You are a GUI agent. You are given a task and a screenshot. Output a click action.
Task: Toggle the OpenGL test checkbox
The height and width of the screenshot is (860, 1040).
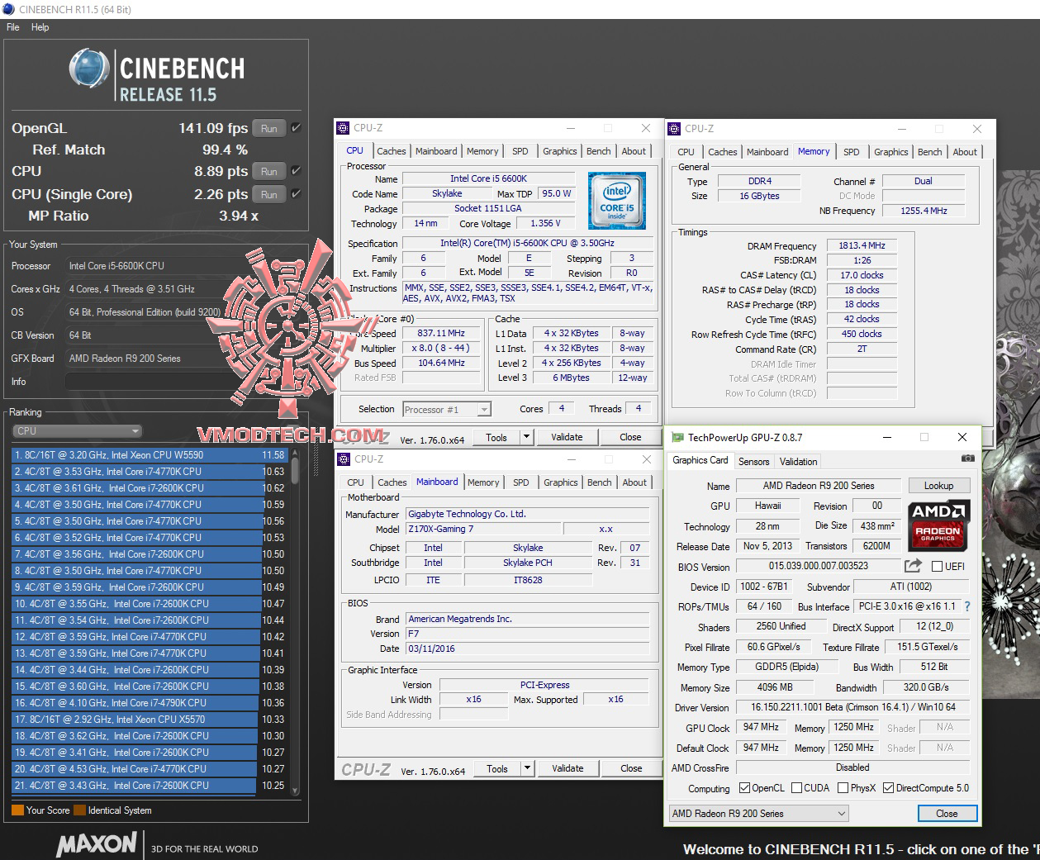pyautogui.click(x=297, y=128)
